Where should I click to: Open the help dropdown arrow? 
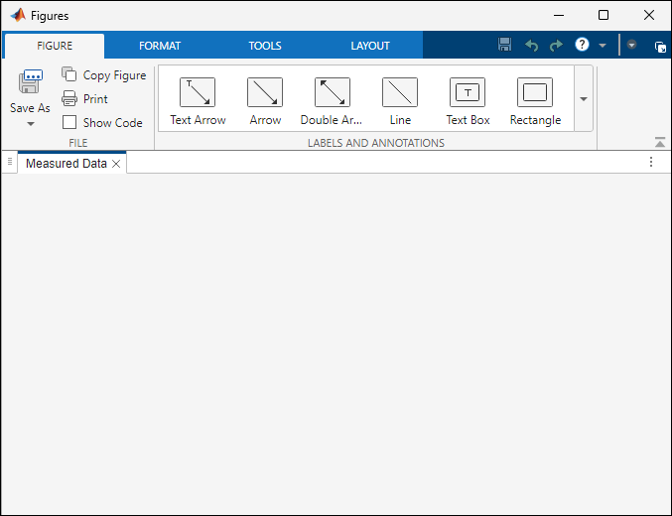point(603,45)
